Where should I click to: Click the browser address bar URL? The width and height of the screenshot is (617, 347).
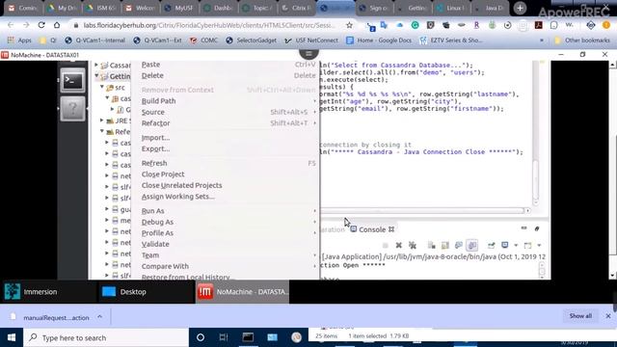click(x=209, y=25)
